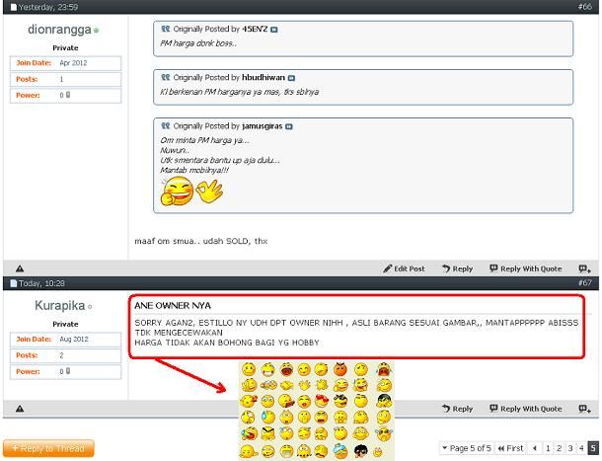Click dionrangga's Join Date value Apr 2012
602x461 pixels.
point(73,63)
